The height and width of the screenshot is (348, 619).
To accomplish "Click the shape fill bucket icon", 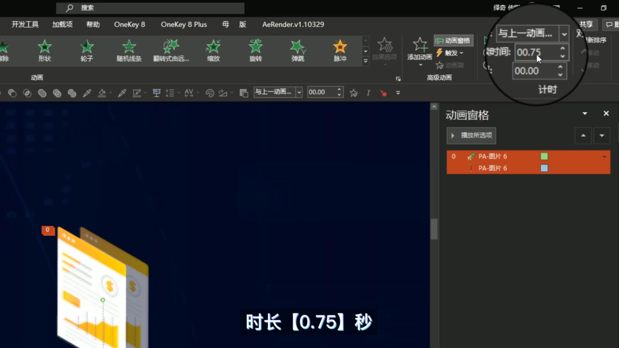I will click(x=102, y=93).
